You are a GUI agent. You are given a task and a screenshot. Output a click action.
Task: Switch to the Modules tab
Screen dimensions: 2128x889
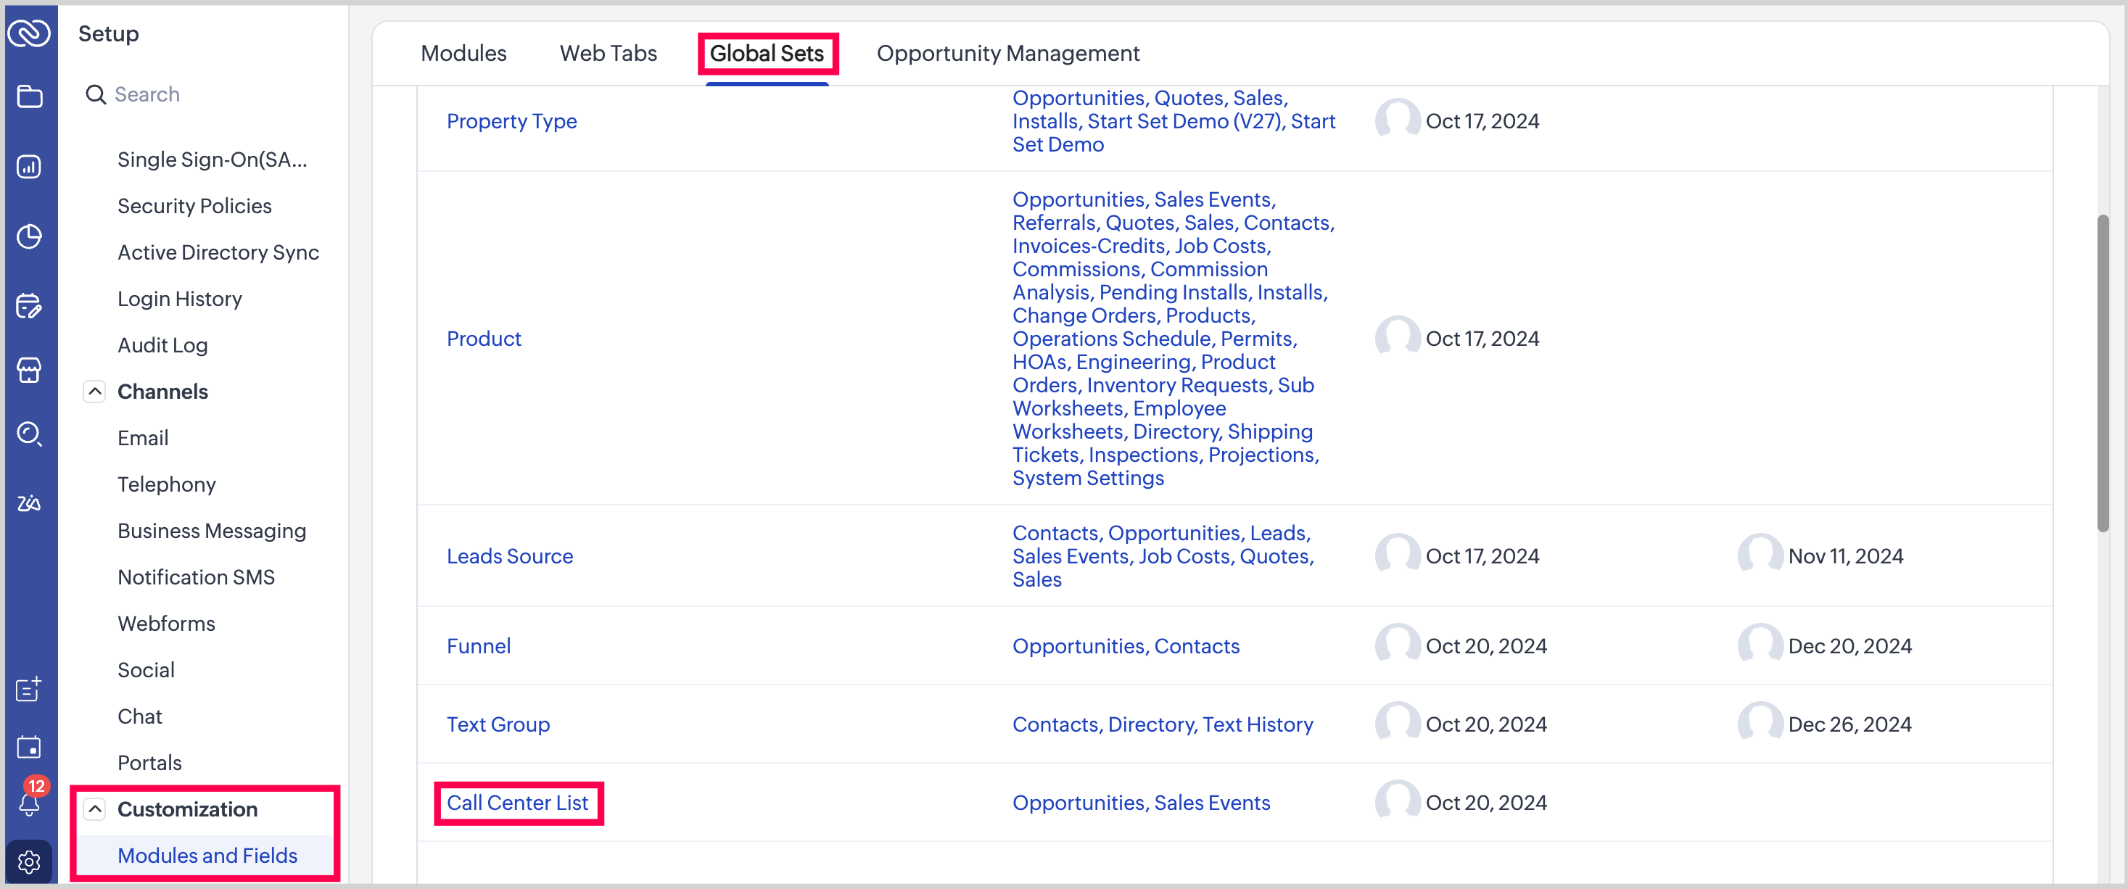(x=463, y=54)
